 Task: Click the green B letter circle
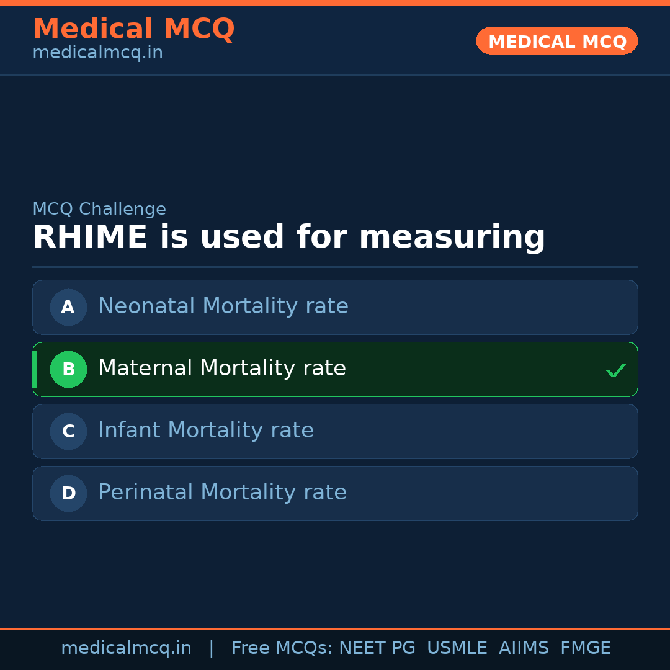coord(68,369)
